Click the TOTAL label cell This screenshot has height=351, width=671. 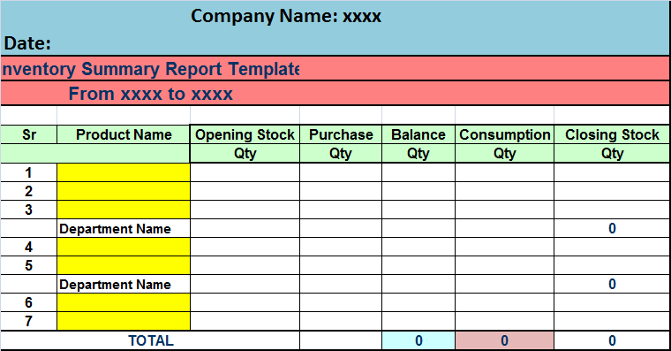point(151,340)
